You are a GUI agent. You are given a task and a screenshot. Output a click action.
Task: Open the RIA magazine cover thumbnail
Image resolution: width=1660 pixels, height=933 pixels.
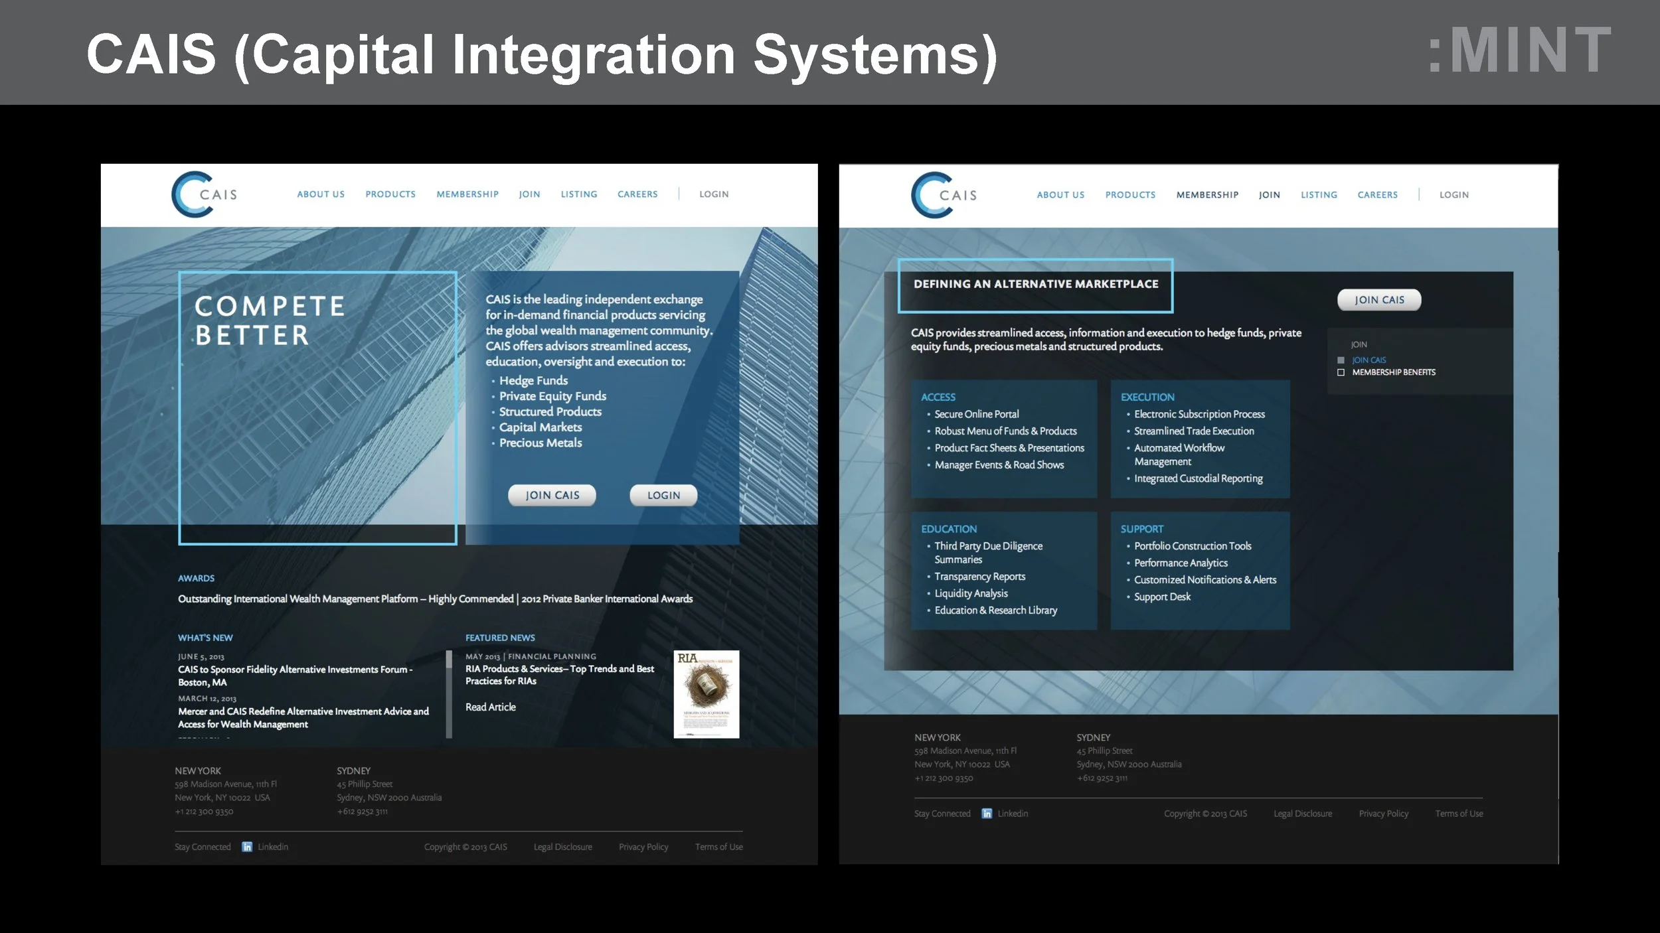[x=706, y=694]
